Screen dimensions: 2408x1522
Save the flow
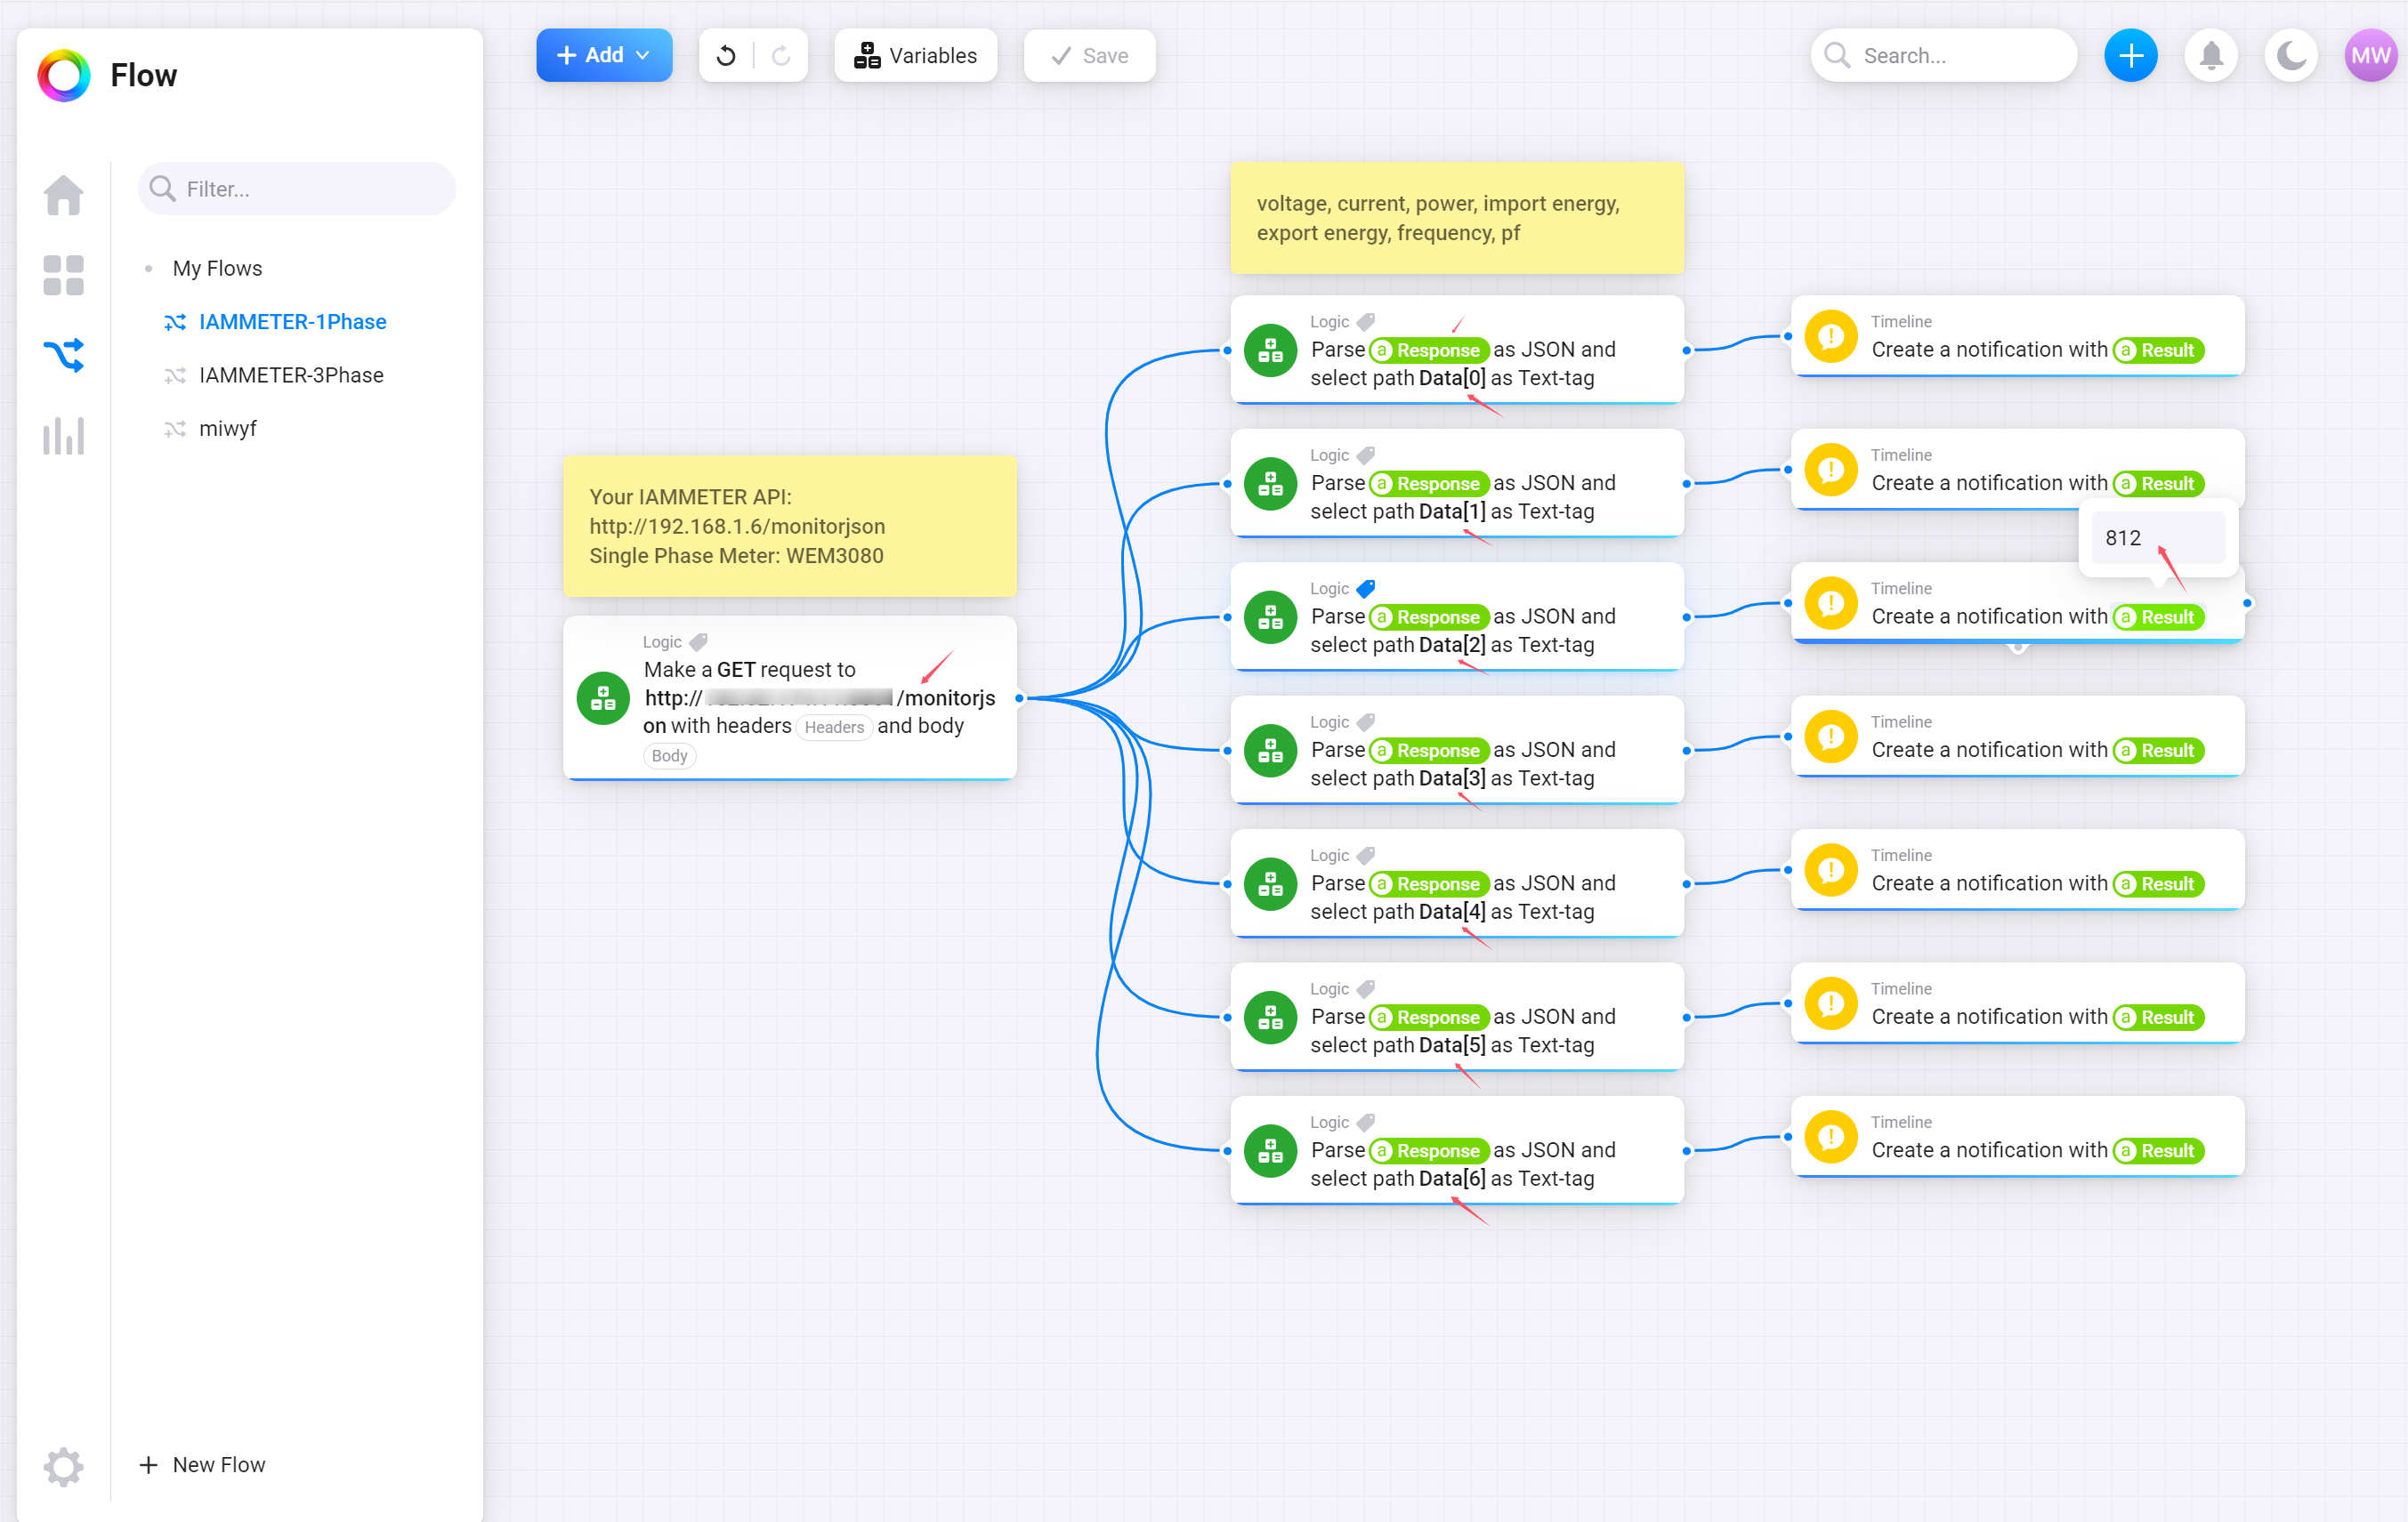click(1089, 56)
